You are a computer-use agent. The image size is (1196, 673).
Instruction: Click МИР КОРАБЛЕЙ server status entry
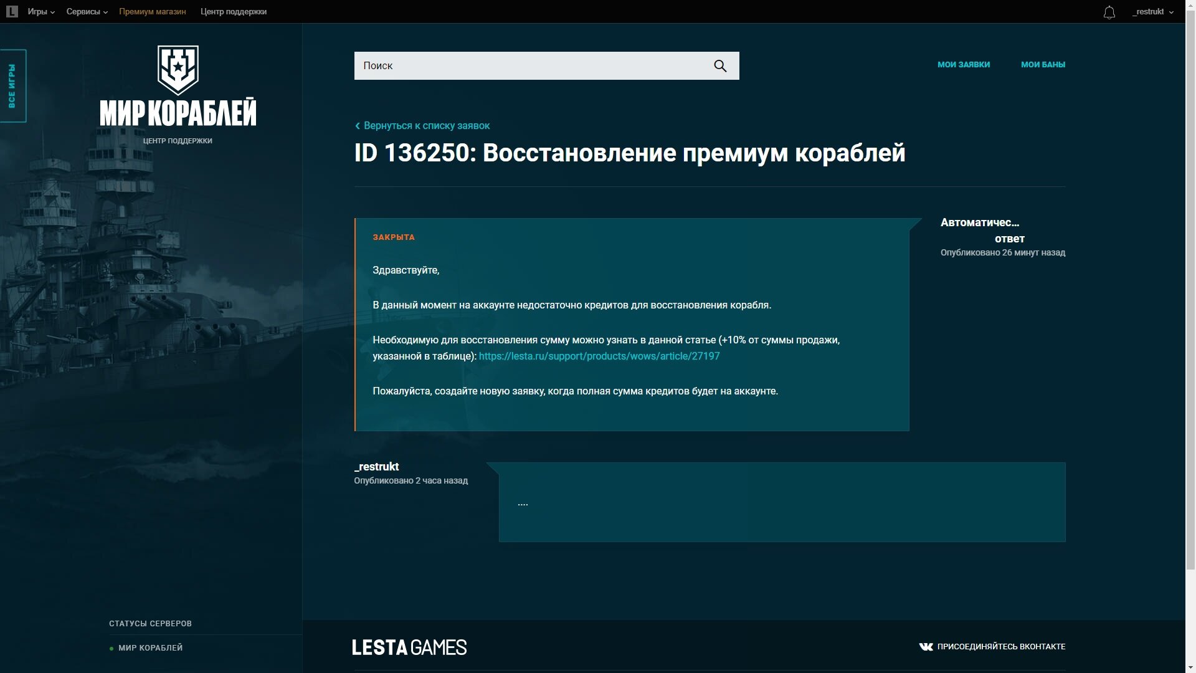coord(151,648)
